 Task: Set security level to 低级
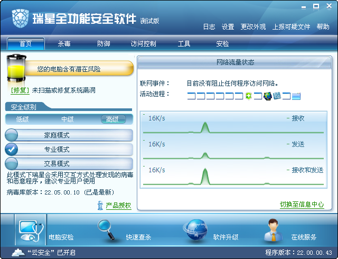[22, 119]
